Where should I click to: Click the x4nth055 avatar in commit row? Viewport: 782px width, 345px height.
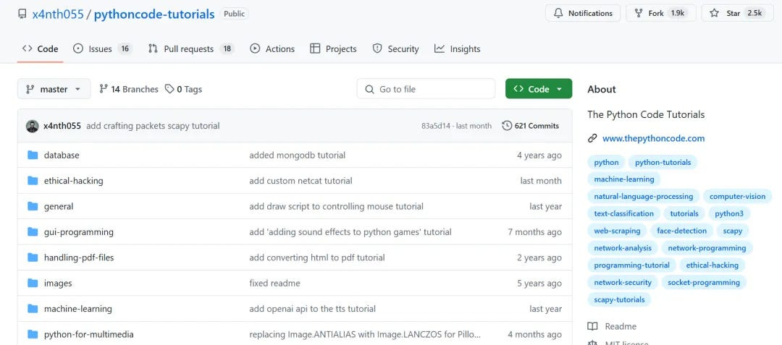point(32,126)
